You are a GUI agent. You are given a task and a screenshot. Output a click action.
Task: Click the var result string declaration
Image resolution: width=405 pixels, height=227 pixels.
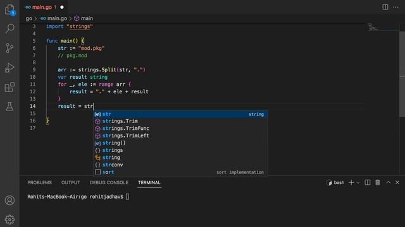(83, 77)
